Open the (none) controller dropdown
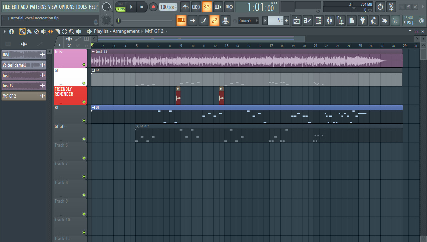Viewport: 427px width, 242px height. 249,20
